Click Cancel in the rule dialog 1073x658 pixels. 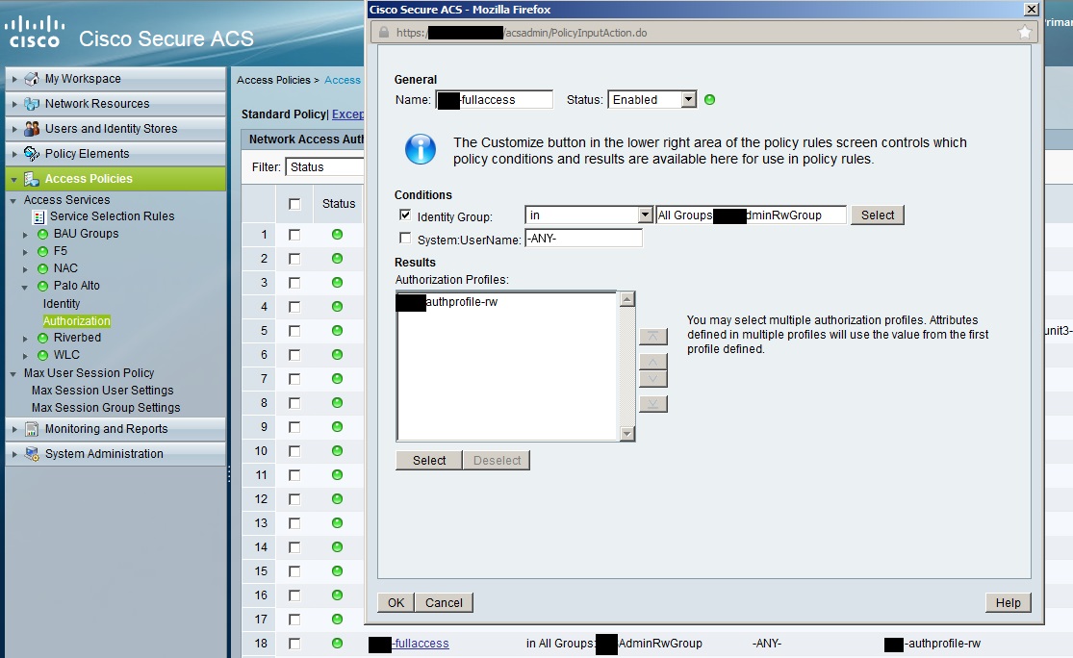pyautogui.click(x=444, y=602)
